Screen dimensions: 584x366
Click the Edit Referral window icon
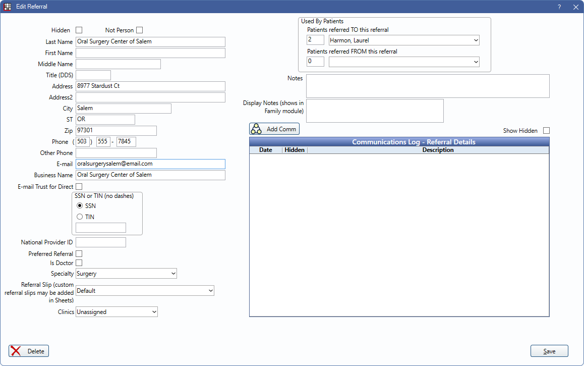point(8,7)
